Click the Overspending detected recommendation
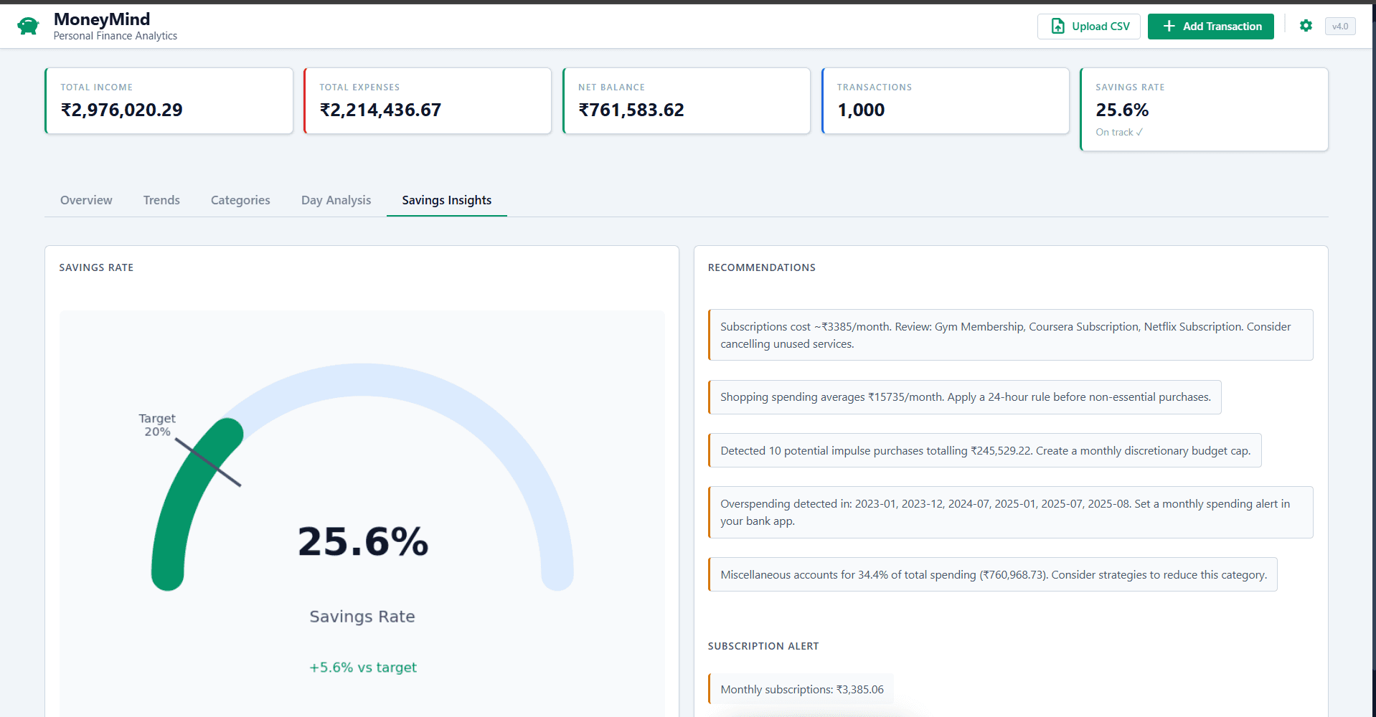Image resolution: width=1376 pixels, height=717 pixels. click(1010, 513)
